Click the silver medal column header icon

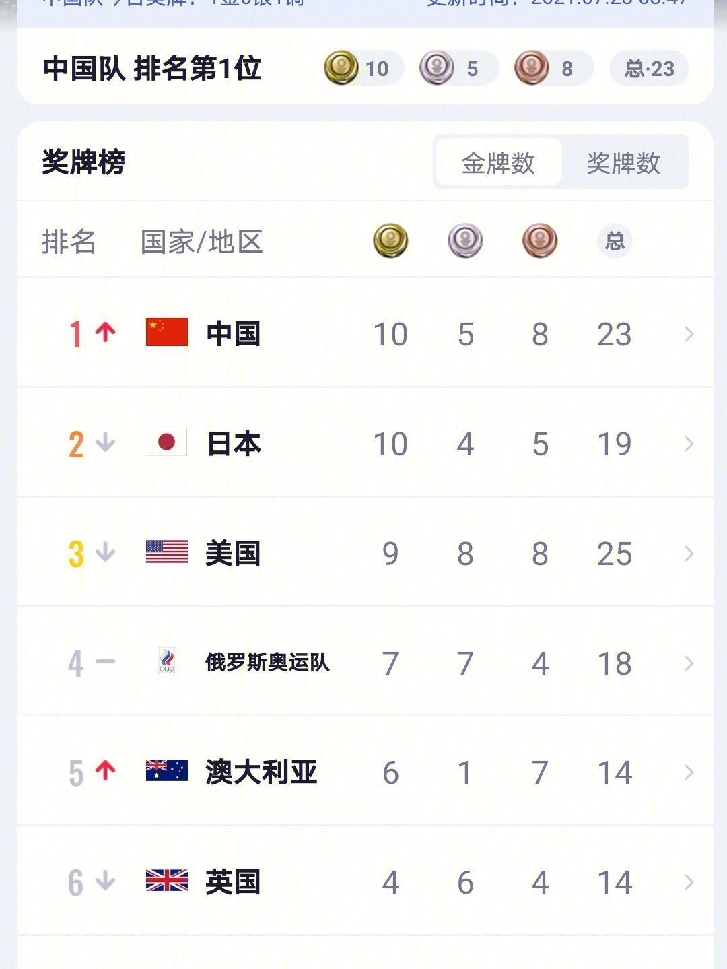tap(465, 241)
